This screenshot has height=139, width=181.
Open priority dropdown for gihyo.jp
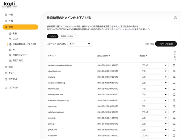pos(154,124)
